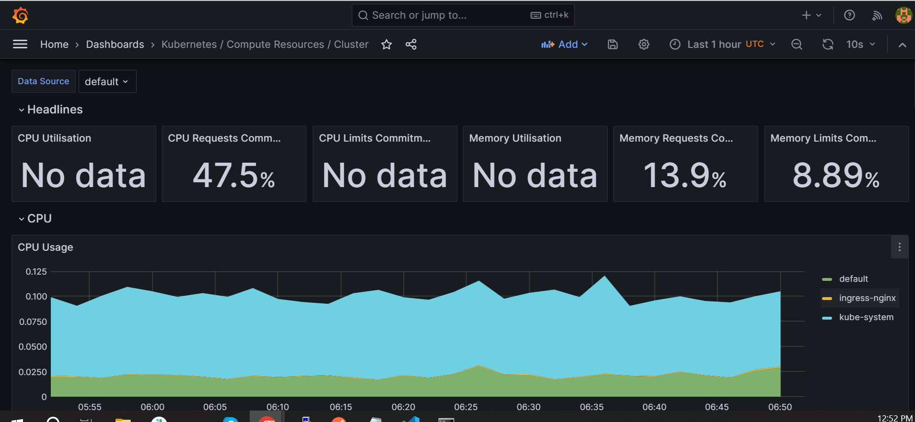Open the Grafana home logo

coord(20,15)
